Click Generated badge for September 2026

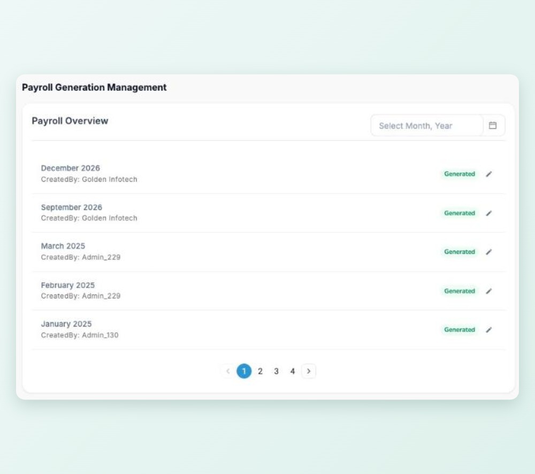459,213
